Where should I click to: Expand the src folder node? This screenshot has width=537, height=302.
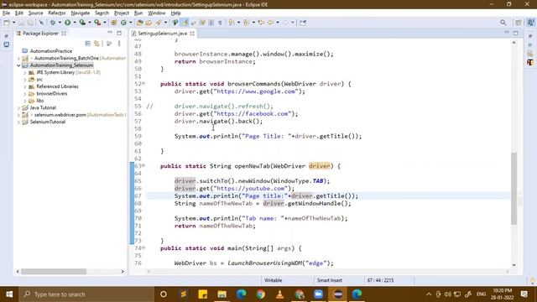coord(25,80)
